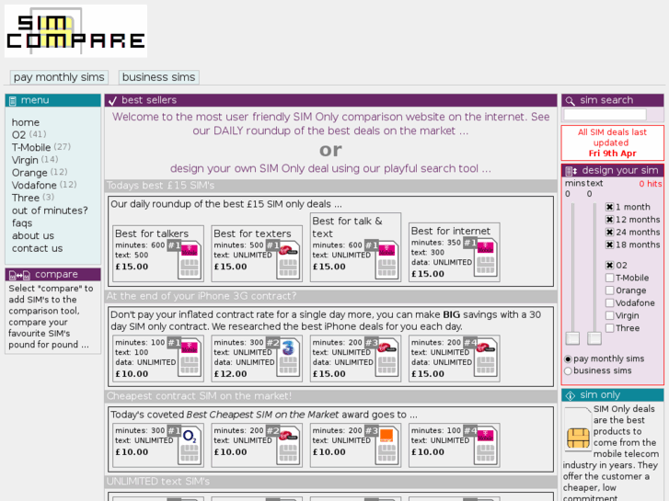This screenshot has height=501, width=669.
Task: Uncheck the 24 months checkbox
Action: 609,232
